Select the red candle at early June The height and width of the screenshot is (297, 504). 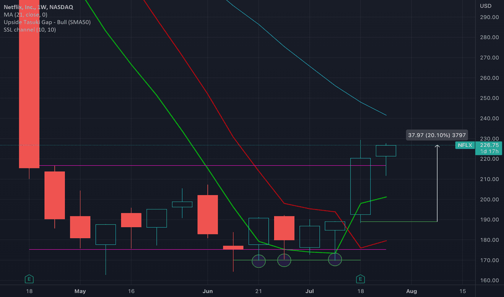click(x=208, y=214)
